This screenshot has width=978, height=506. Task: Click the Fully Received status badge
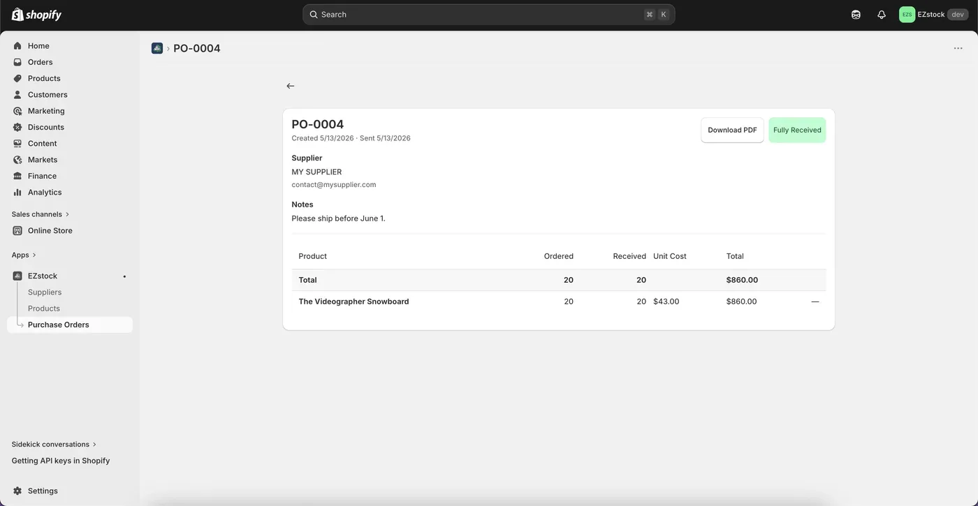[797, 130]
